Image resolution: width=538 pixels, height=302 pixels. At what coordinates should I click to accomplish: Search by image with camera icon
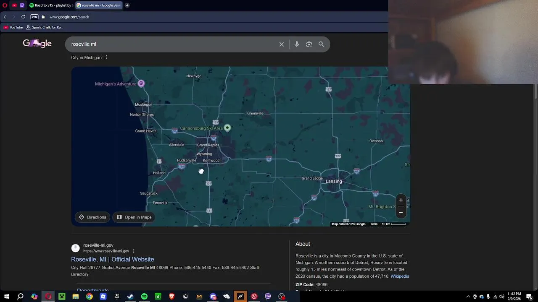coord(309,44)
